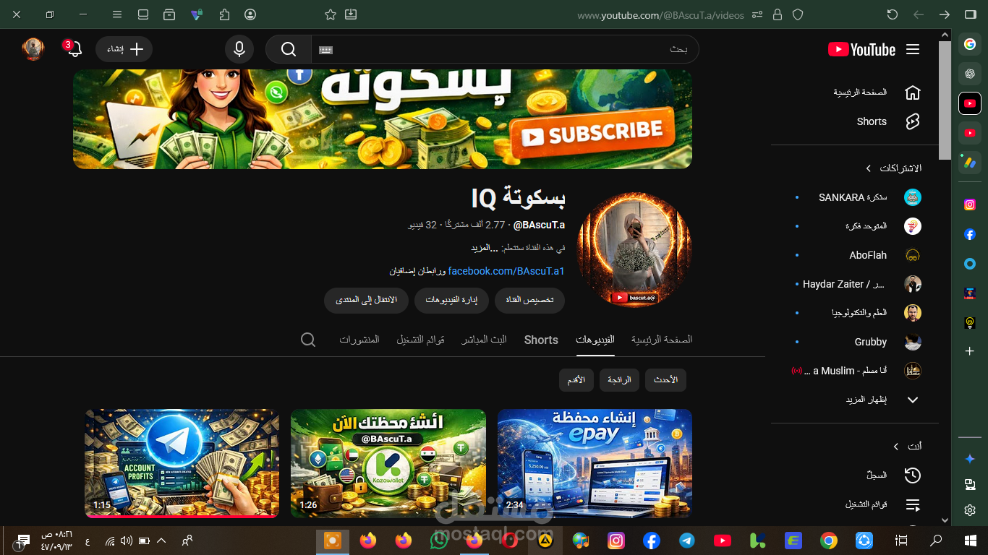The height and width of the screenshot is (555, 988).
Task: Filter videos by Latest chip
Action: (x=665, y=379)
